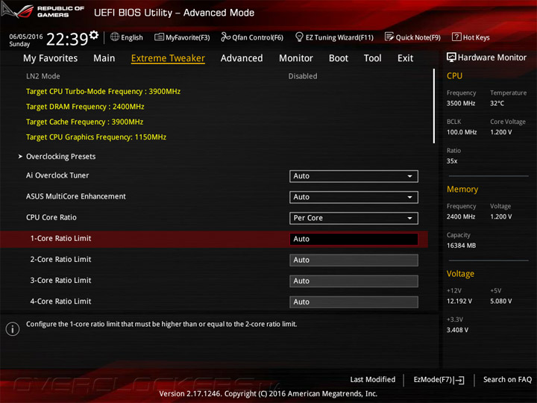Screen dimensions: 537x403
Task: Click Last Modified button
Action: coord(373,380)
